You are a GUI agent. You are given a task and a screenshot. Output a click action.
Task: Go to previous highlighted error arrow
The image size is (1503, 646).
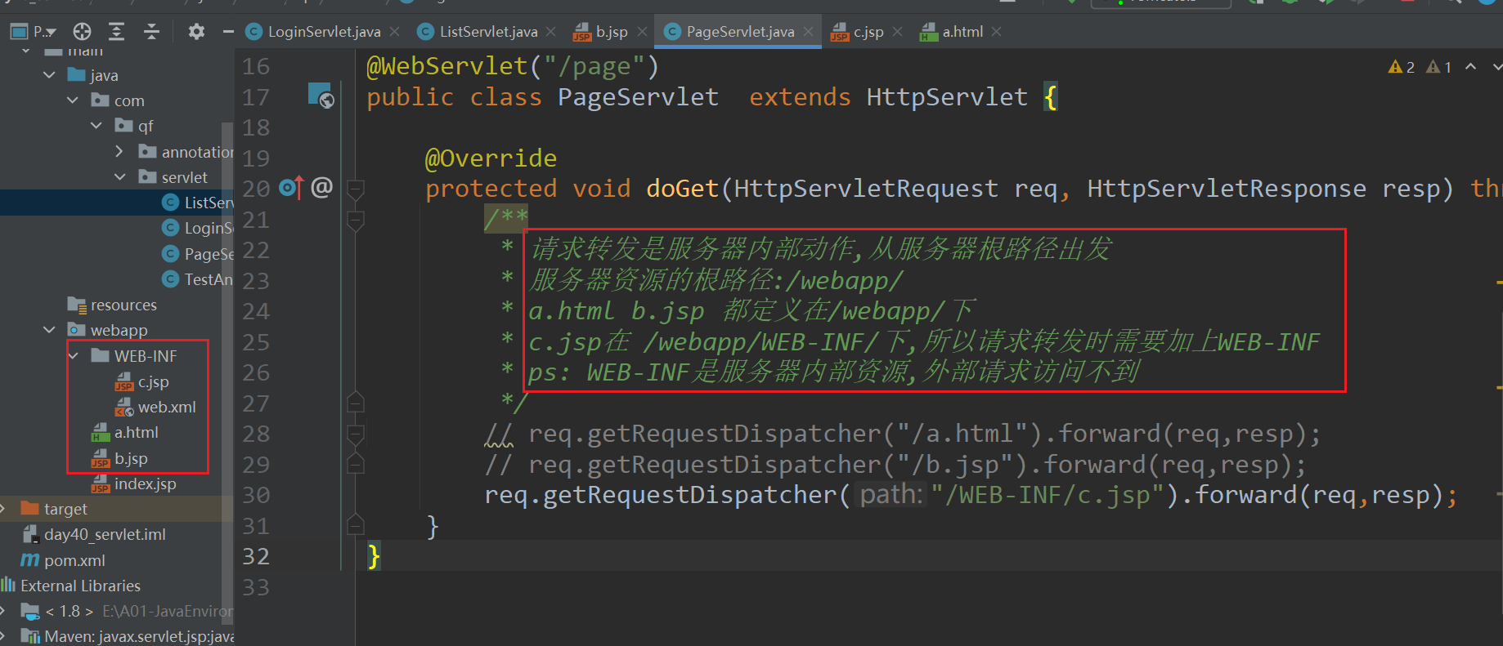point(1471,67)
